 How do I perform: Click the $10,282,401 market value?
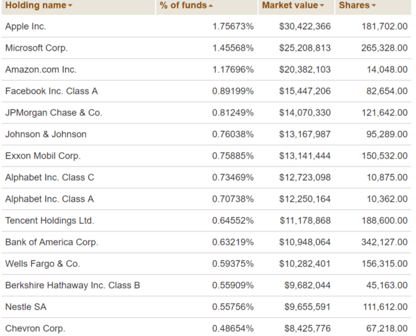click(305, 264)
